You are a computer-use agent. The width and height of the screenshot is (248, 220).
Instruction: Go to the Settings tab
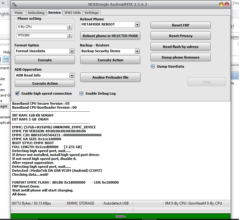91,13
